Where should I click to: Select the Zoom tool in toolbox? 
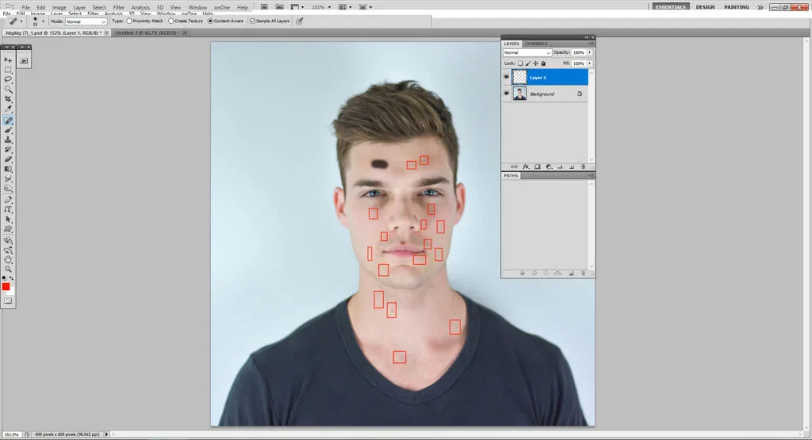(x=9, y=269)
